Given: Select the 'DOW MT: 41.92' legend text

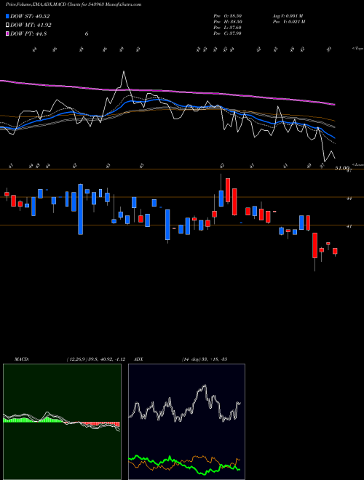Looking at the screenshot, I should 31,25.
